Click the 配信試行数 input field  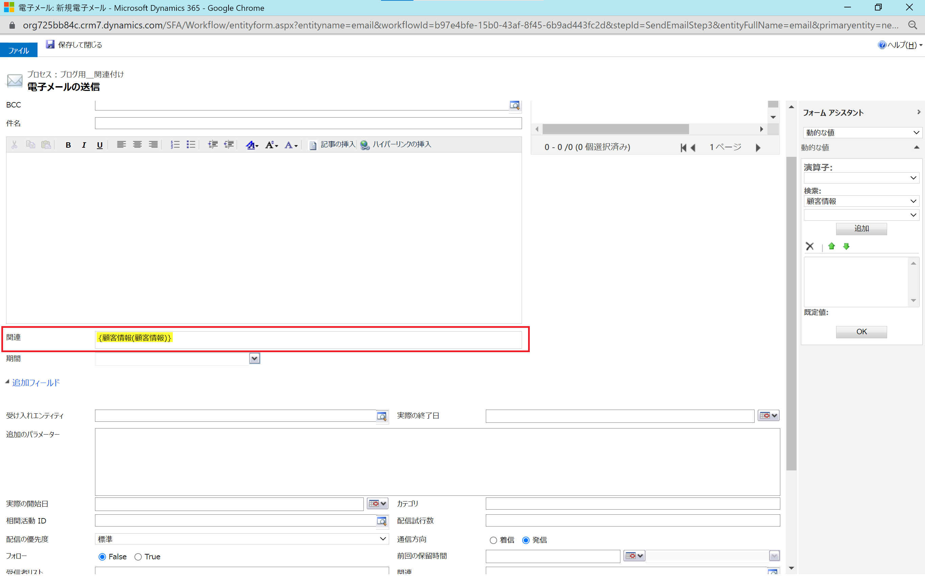(632, 521)
